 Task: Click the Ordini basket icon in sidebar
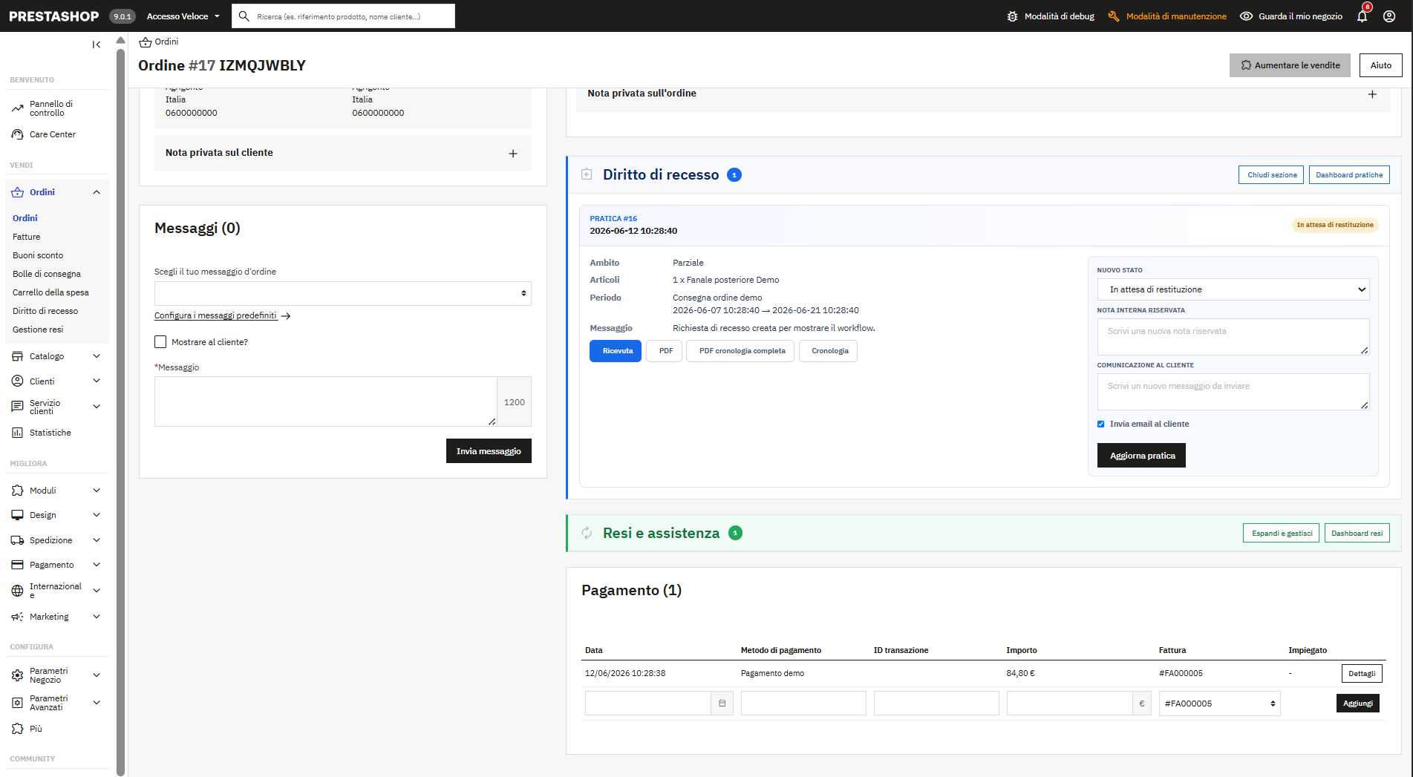point(18,192)
